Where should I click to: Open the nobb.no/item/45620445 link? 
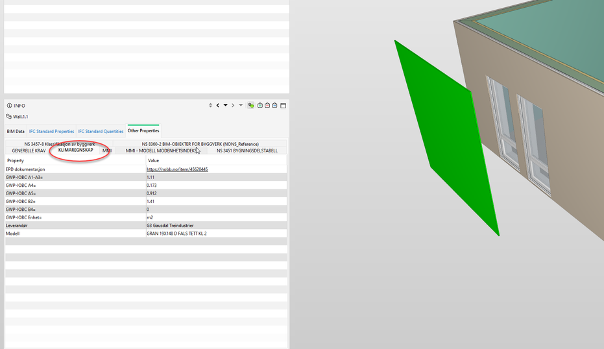click(177, 169)
